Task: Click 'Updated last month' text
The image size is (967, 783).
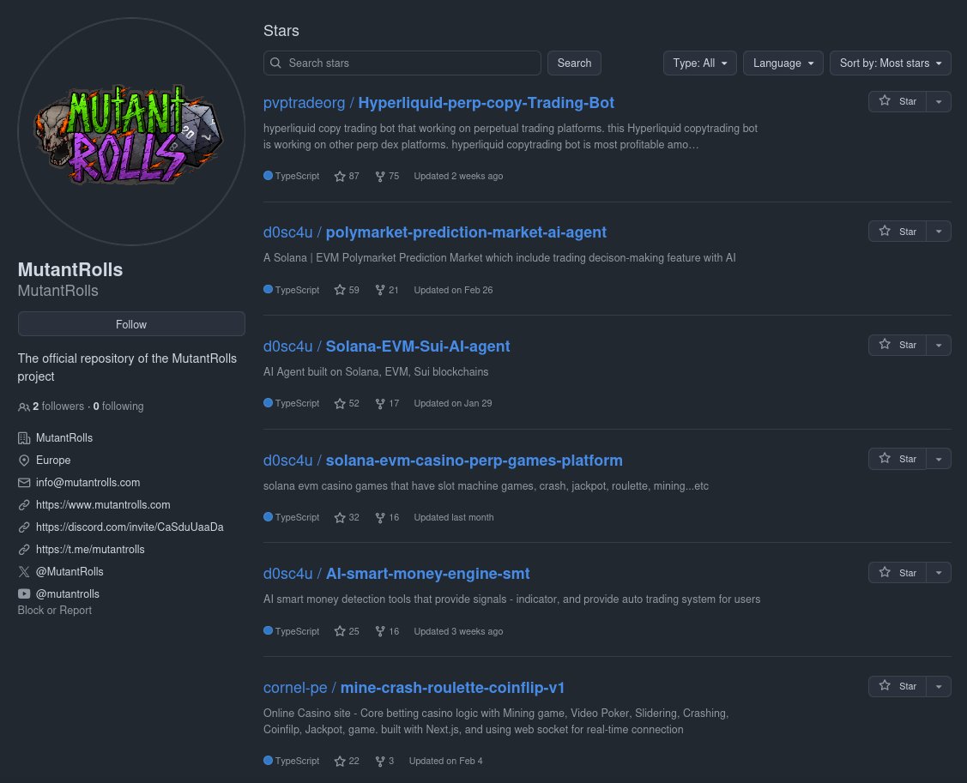Action: coord(454,517)
